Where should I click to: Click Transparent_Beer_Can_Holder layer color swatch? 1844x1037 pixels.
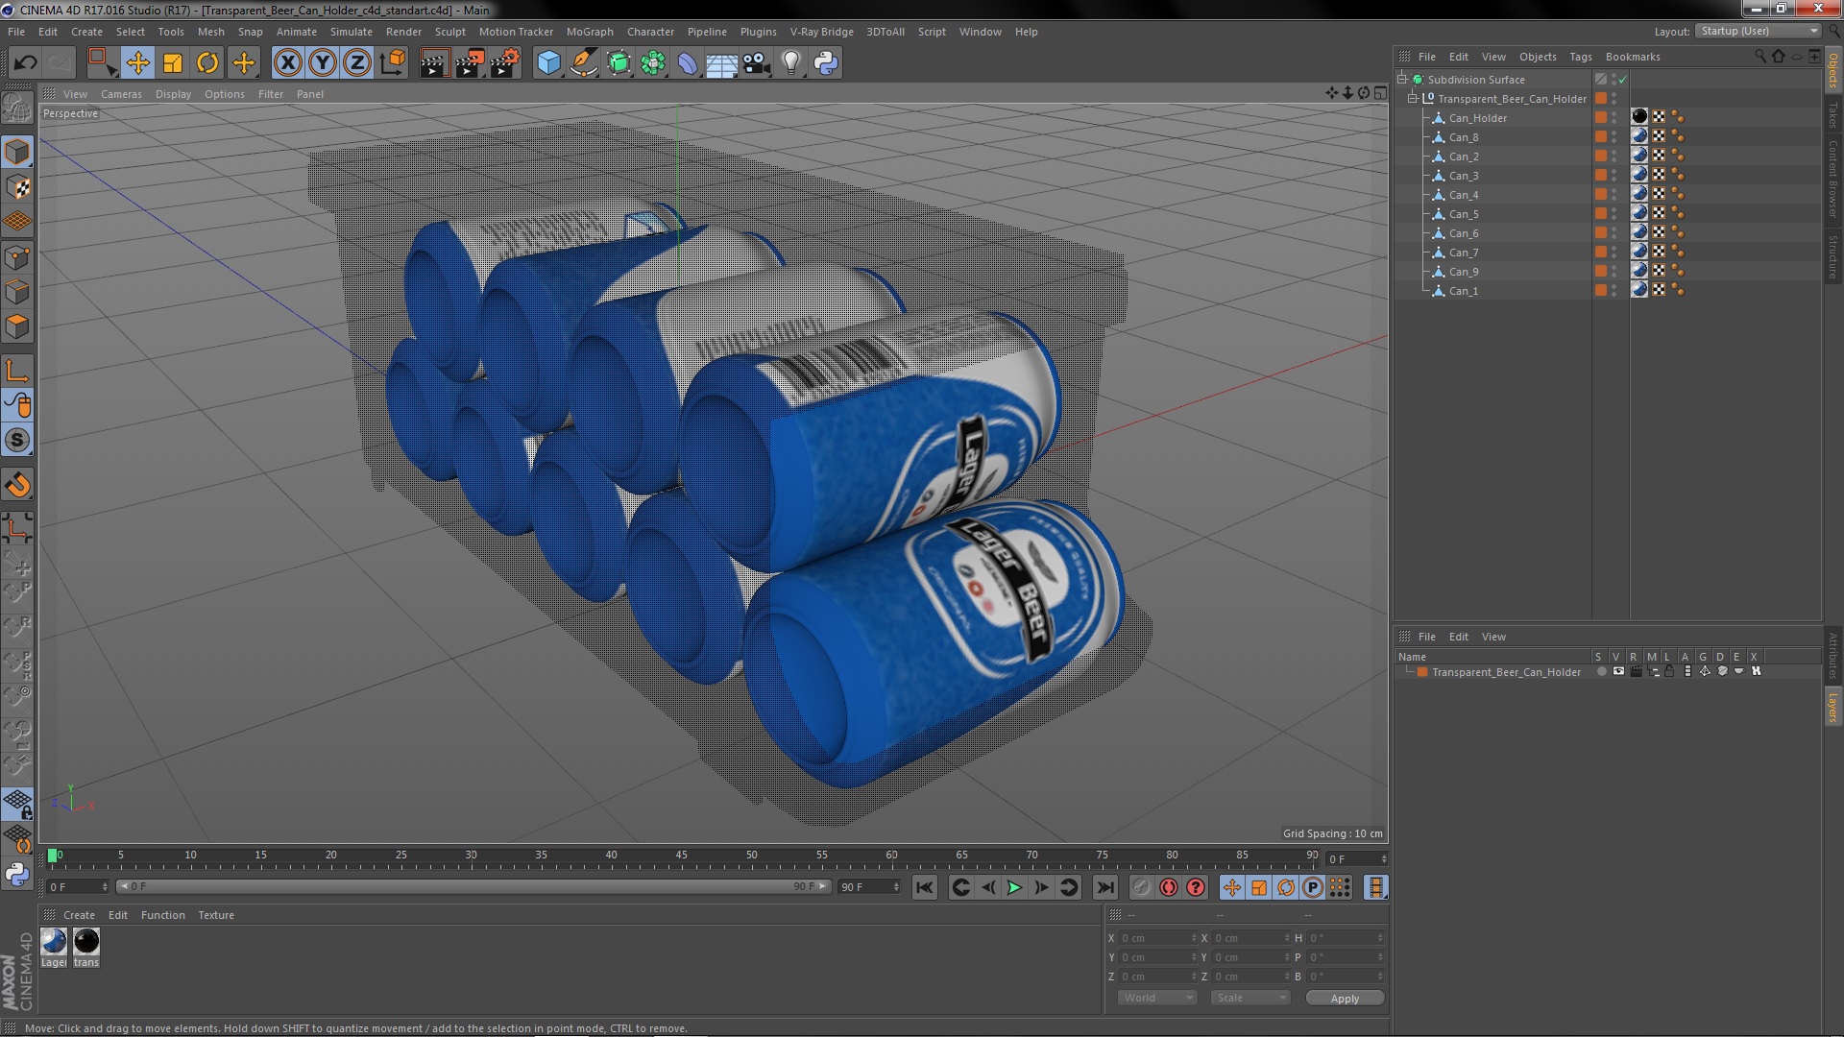coord(1422,672)
